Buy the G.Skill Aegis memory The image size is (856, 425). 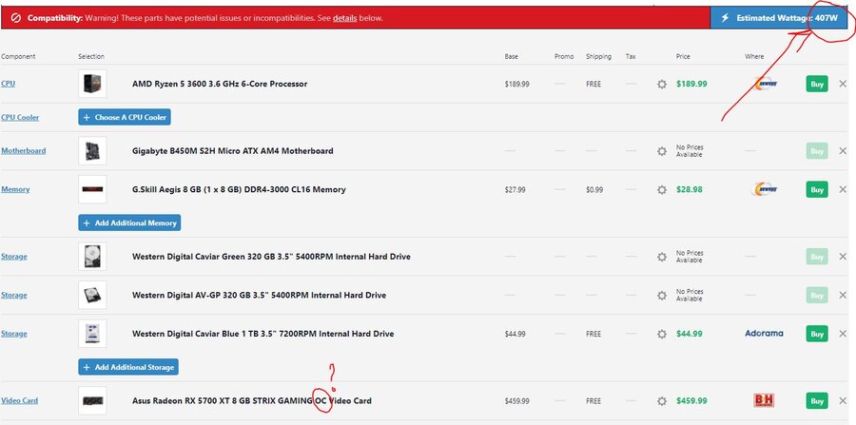click(817, 189)
